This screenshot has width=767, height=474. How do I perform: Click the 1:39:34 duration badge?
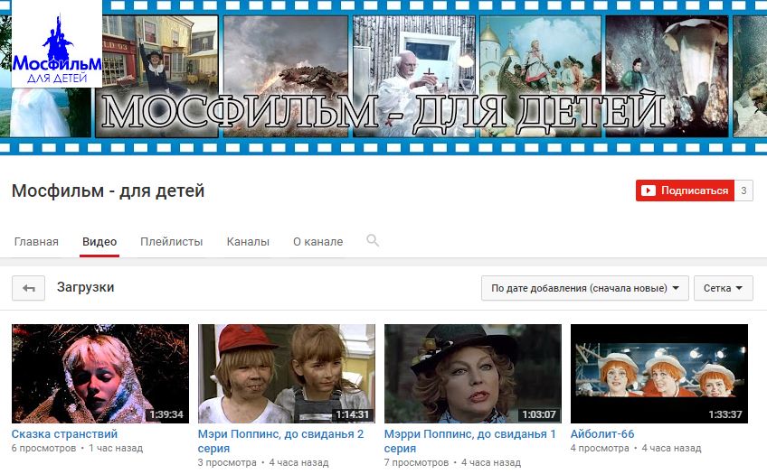tap(166, 414)
